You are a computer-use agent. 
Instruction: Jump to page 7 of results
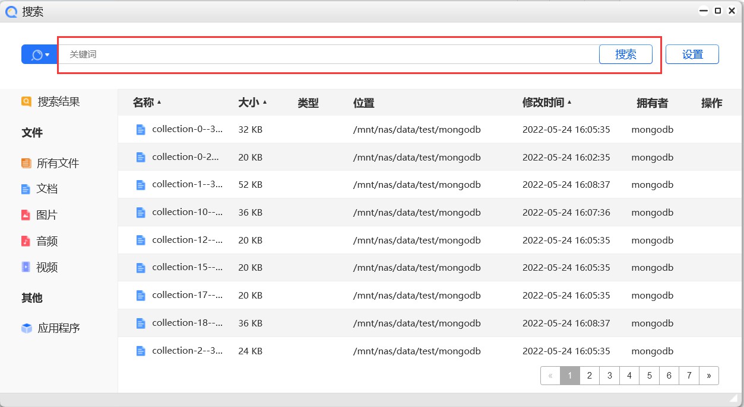(689, 376)
